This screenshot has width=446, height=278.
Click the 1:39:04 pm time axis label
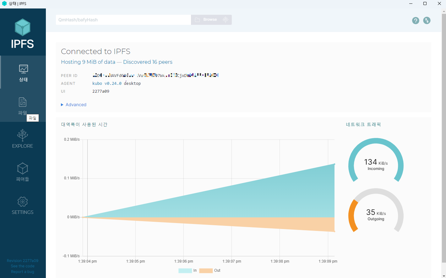coord(87,261)
